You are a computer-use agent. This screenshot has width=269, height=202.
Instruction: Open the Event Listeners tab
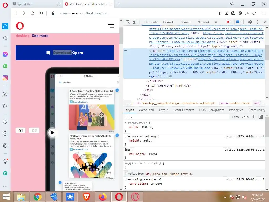pos(184,110)
